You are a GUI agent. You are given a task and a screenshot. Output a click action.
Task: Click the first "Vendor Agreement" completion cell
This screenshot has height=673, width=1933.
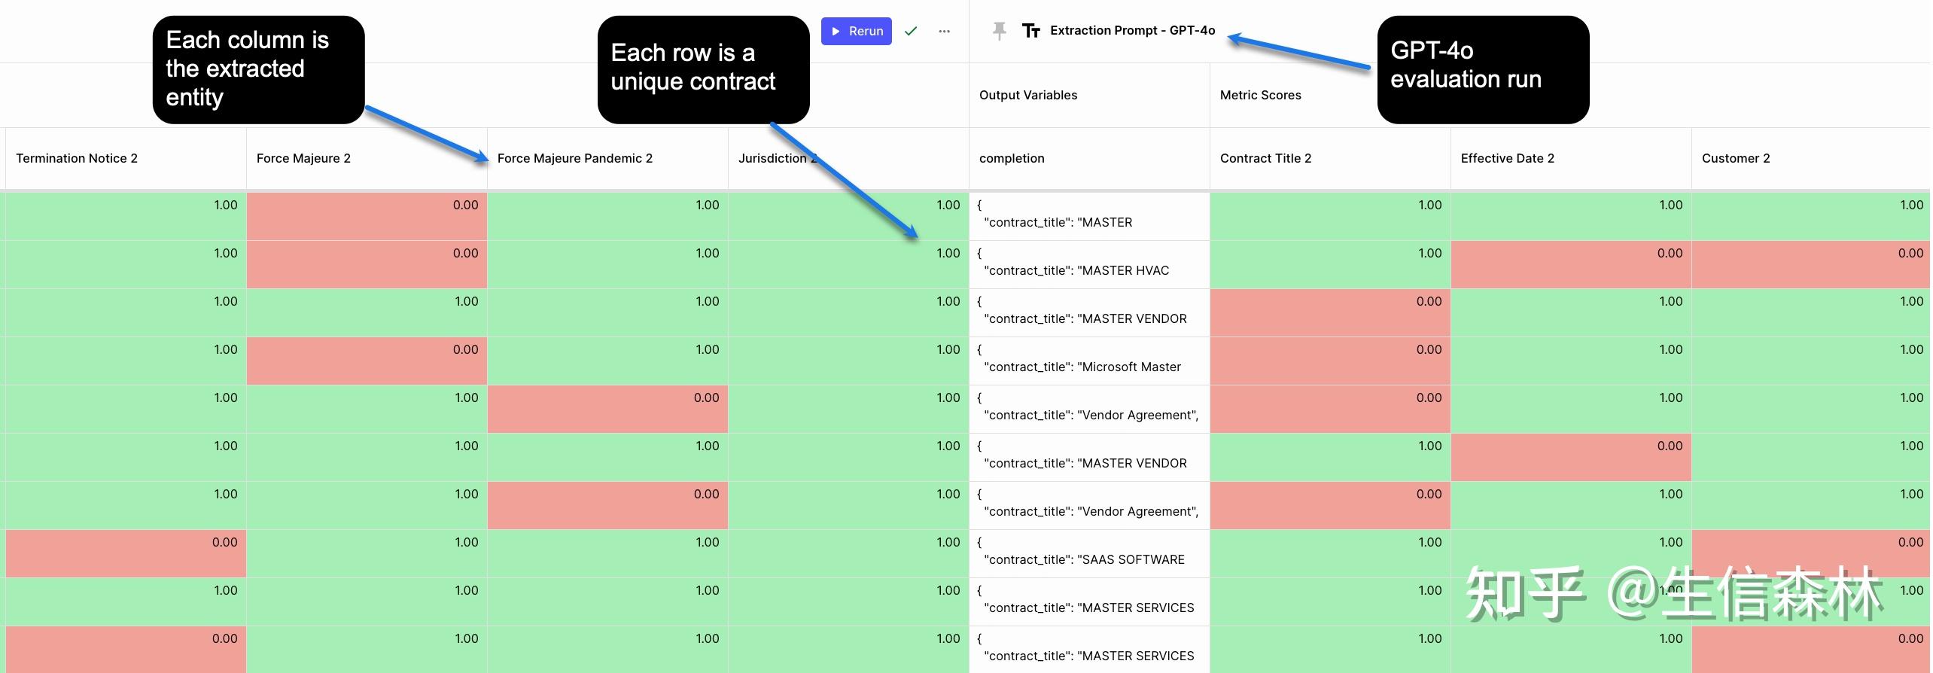coord(1089,409)
